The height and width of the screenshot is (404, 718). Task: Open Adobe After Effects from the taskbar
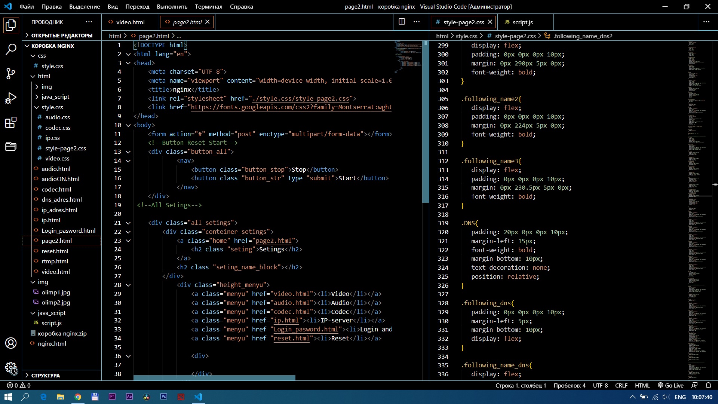129,397
